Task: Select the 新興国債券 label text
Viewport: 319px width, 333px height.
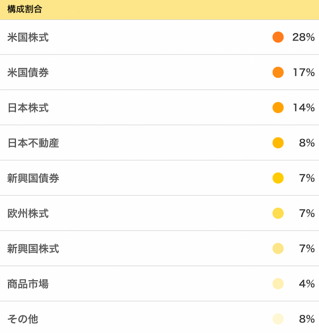Action: pyautogui.click(x=33, y=178)
